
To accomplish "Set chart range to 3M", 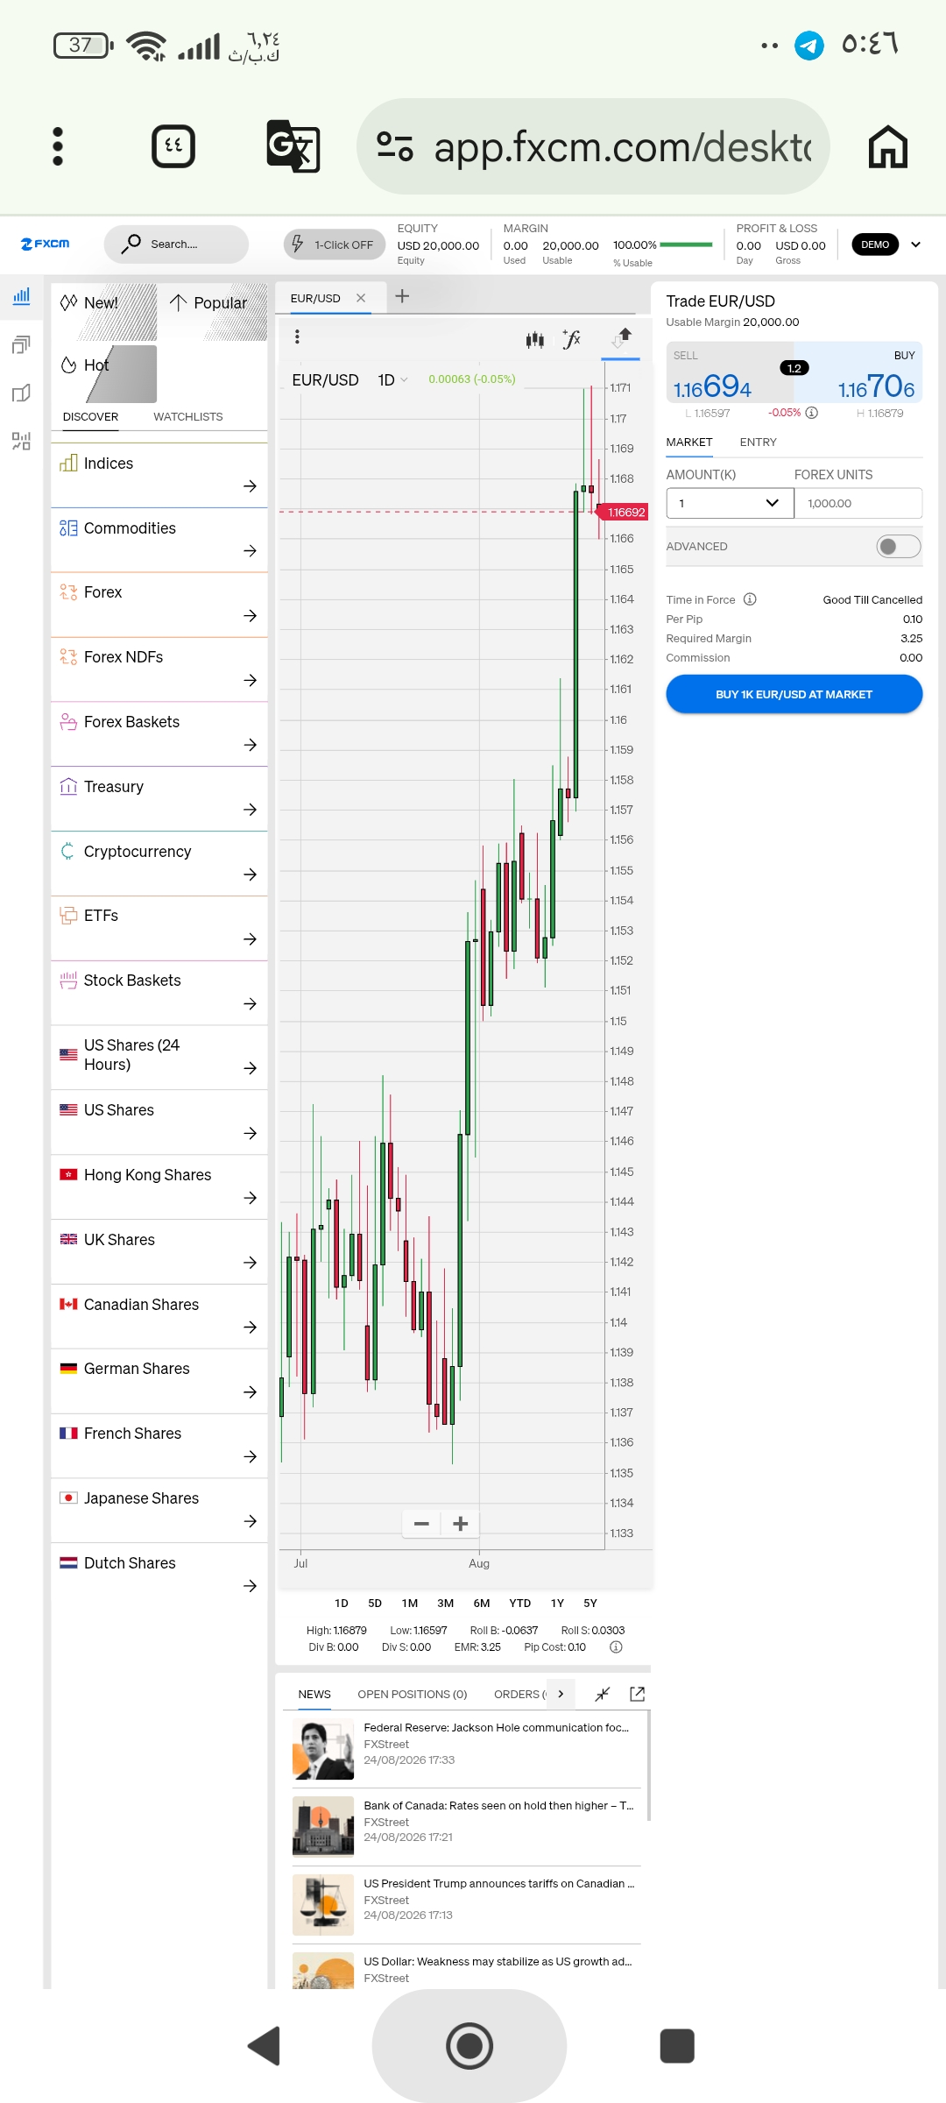I will [446, 1603].
